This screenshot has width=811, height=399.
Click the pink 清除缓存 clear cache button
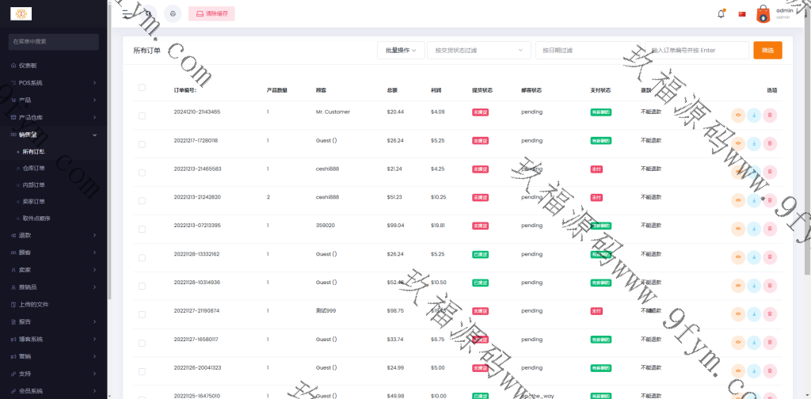tap(211, 13)
